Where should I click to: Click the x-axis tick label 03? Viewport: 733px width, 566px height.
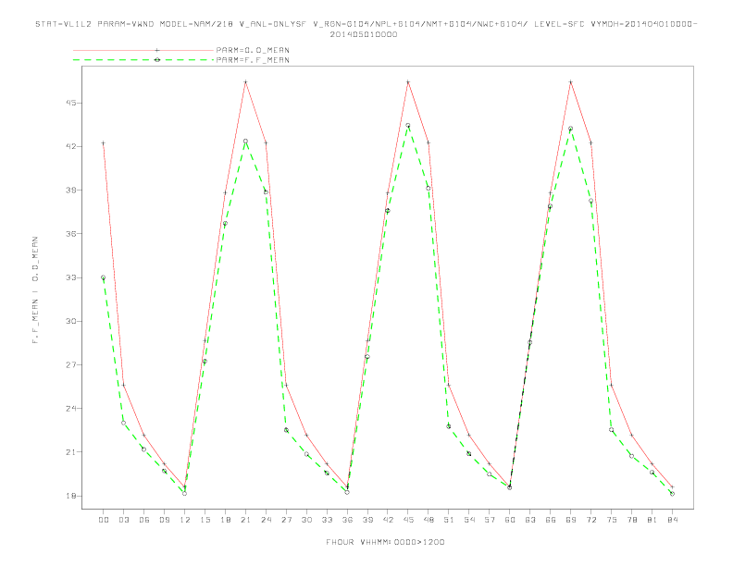pyautogui.click(x=123, y=520)
